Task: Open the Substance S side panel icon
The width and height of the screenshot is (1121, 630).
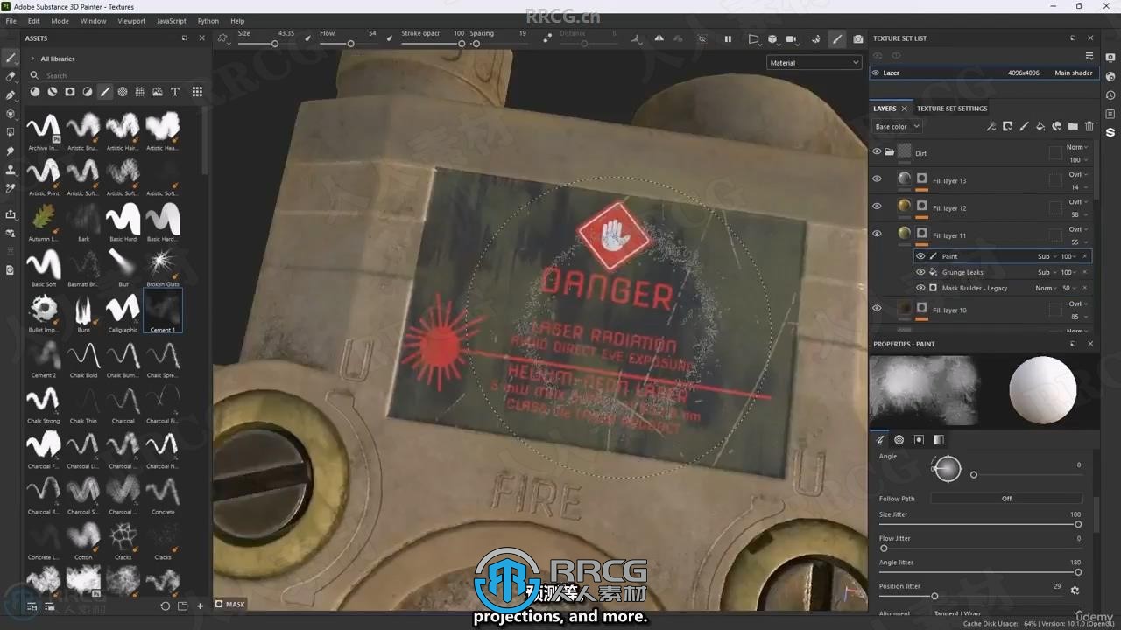Action: 1110,132
